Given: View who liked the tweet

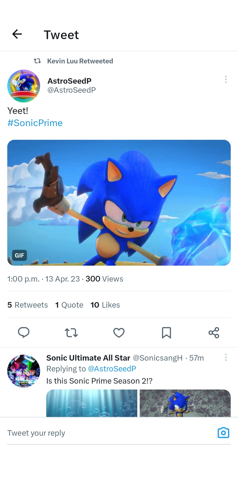Looking at the screenshot, I should [105, 305].
